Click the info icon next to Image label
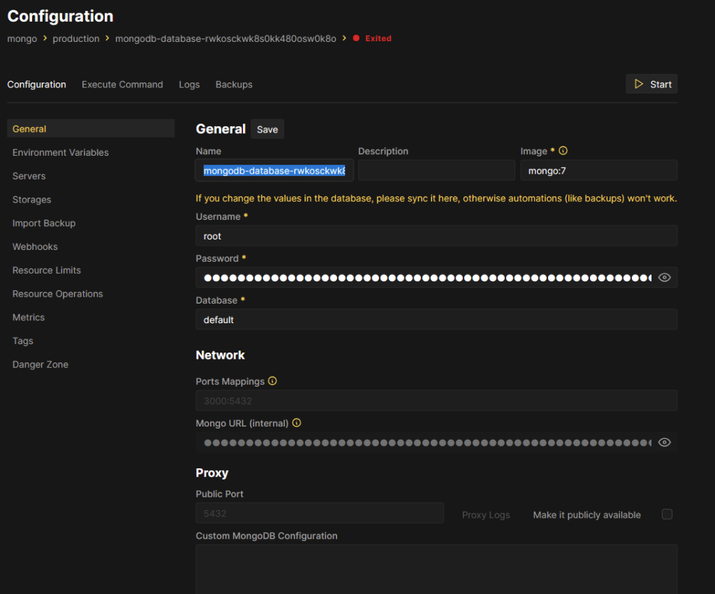This screenshot has width=715, height=594. [x=563, y=151]
